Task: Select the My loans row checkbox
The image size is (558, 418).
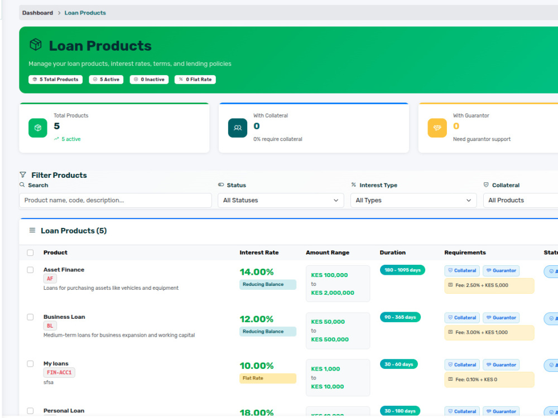Action: point(30,363)
